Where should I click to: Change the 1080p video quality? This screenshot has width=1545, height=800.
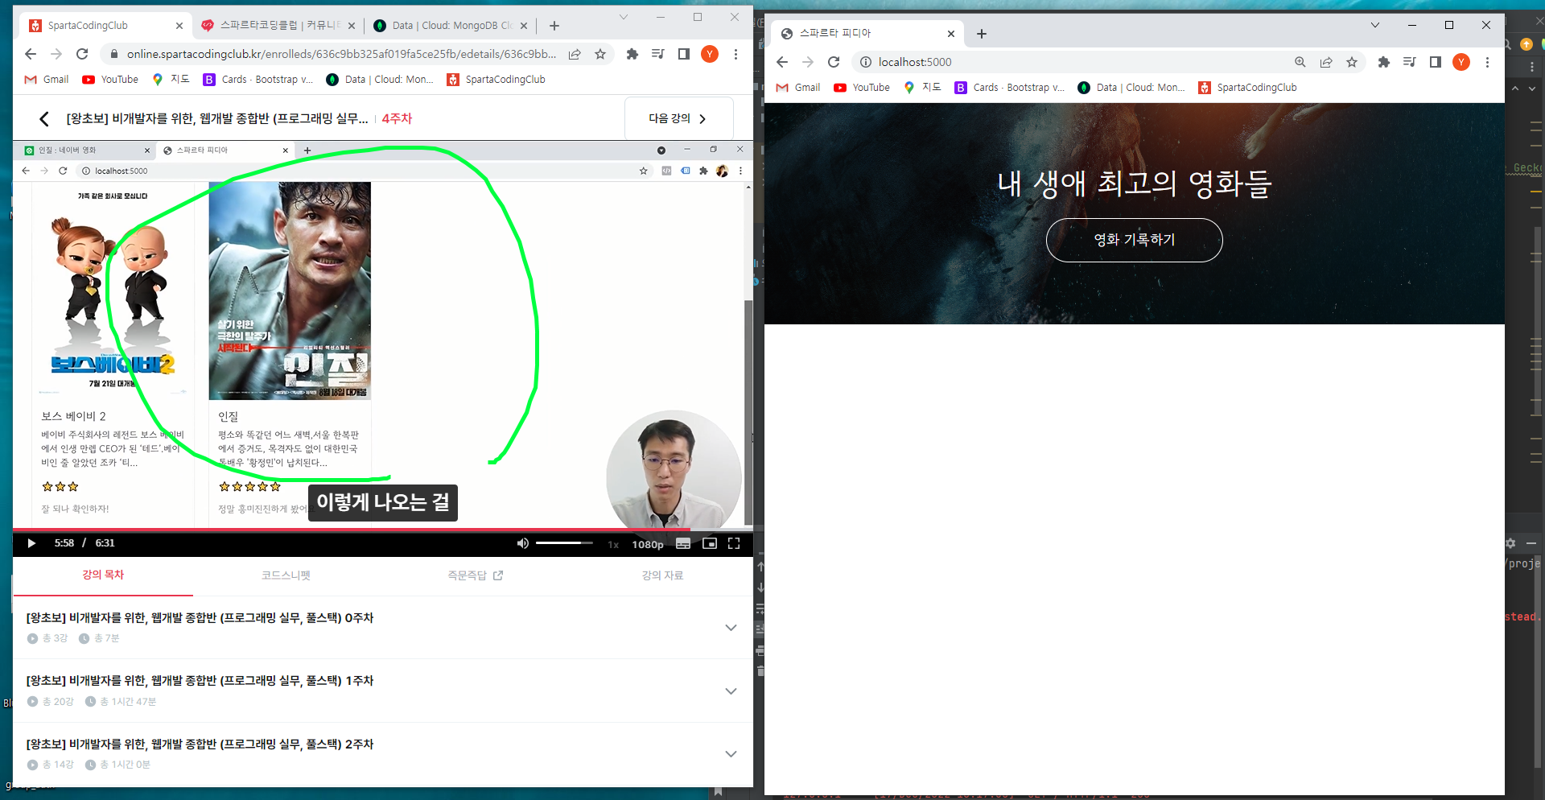point(648,544)
